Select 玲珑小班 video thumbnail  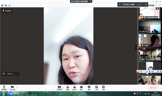(x=150, y=27)
